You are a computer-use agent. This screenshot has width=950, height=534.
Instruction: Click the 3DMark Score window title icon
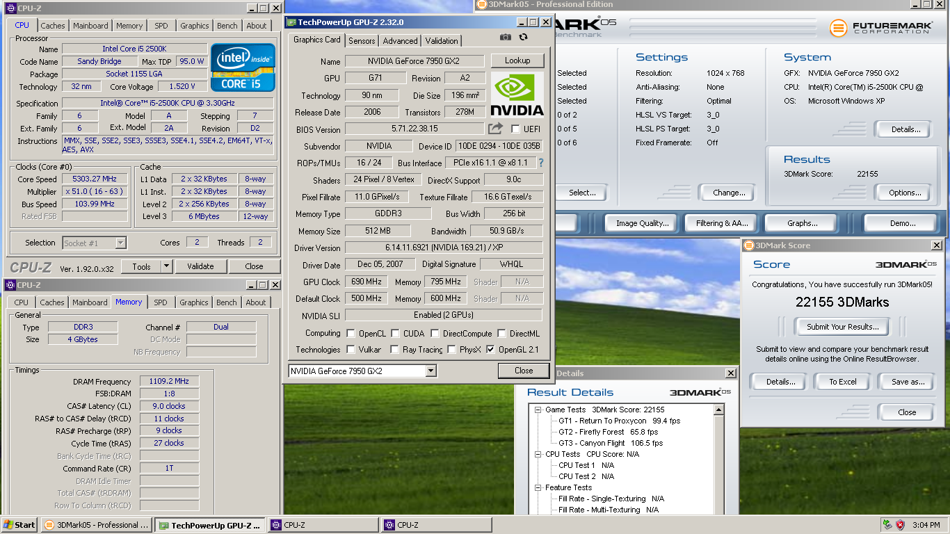point(748,245)
